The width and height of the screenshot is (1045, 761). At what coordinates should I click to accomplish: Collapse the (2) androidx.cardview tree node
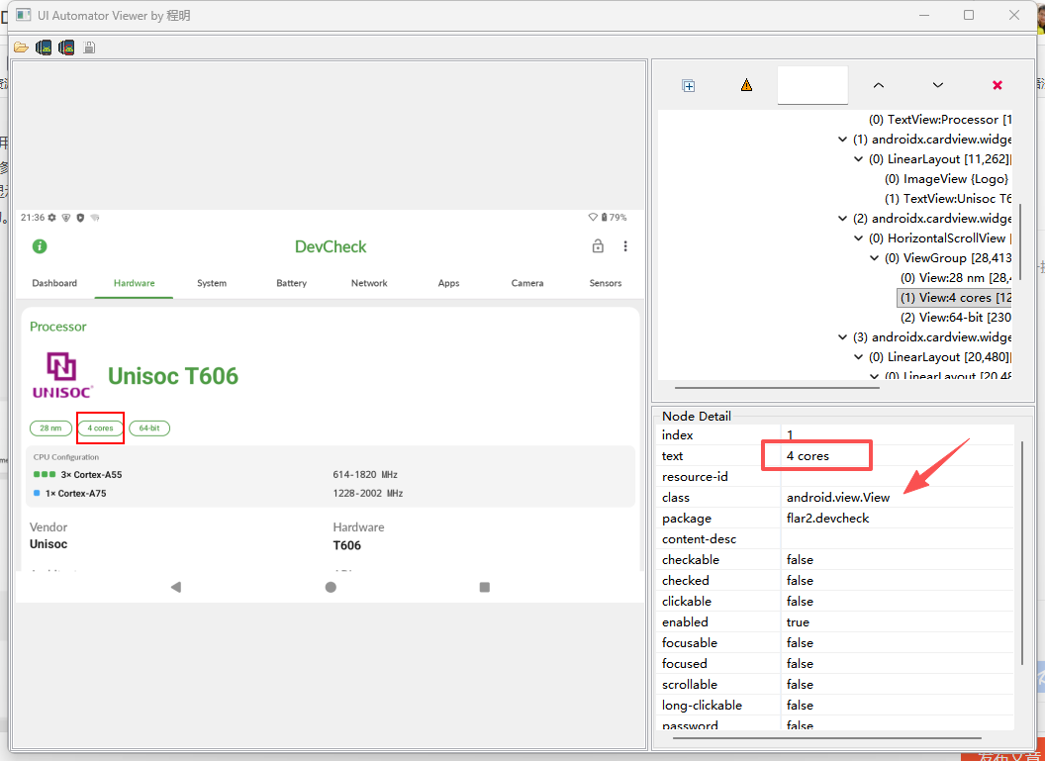[842, 219]
